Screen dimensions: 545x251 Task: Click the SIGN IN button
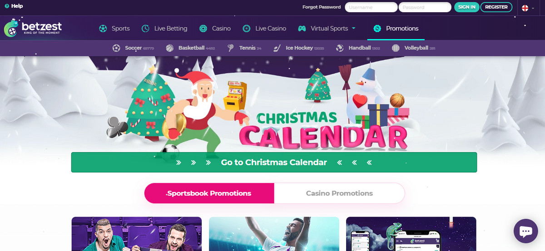(x=467, y=7)
